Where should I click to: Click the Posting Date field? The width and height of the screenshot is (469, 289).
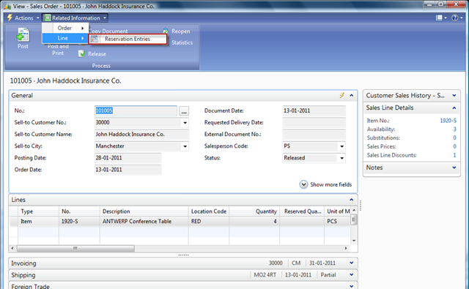[x=128, y=158]
